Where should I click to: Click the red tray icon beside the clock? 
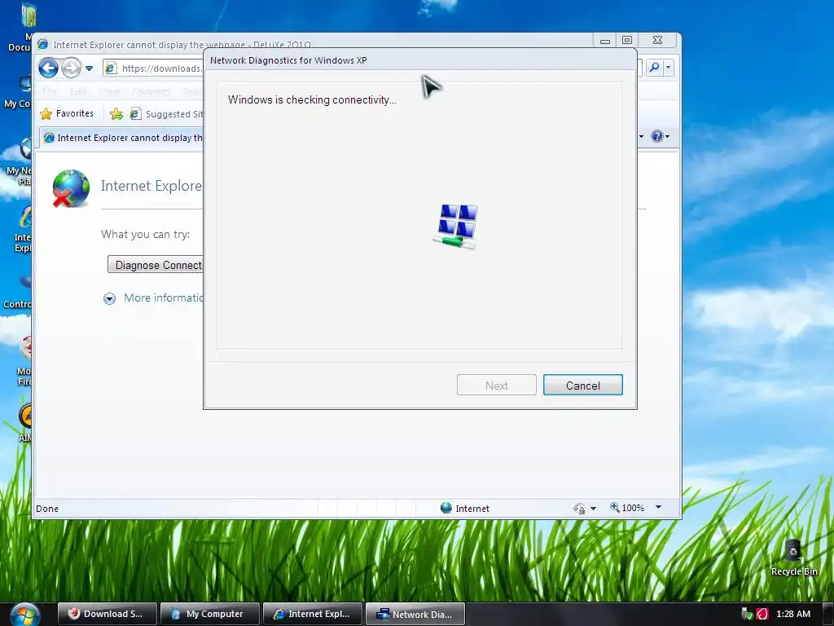pos(762,614)
